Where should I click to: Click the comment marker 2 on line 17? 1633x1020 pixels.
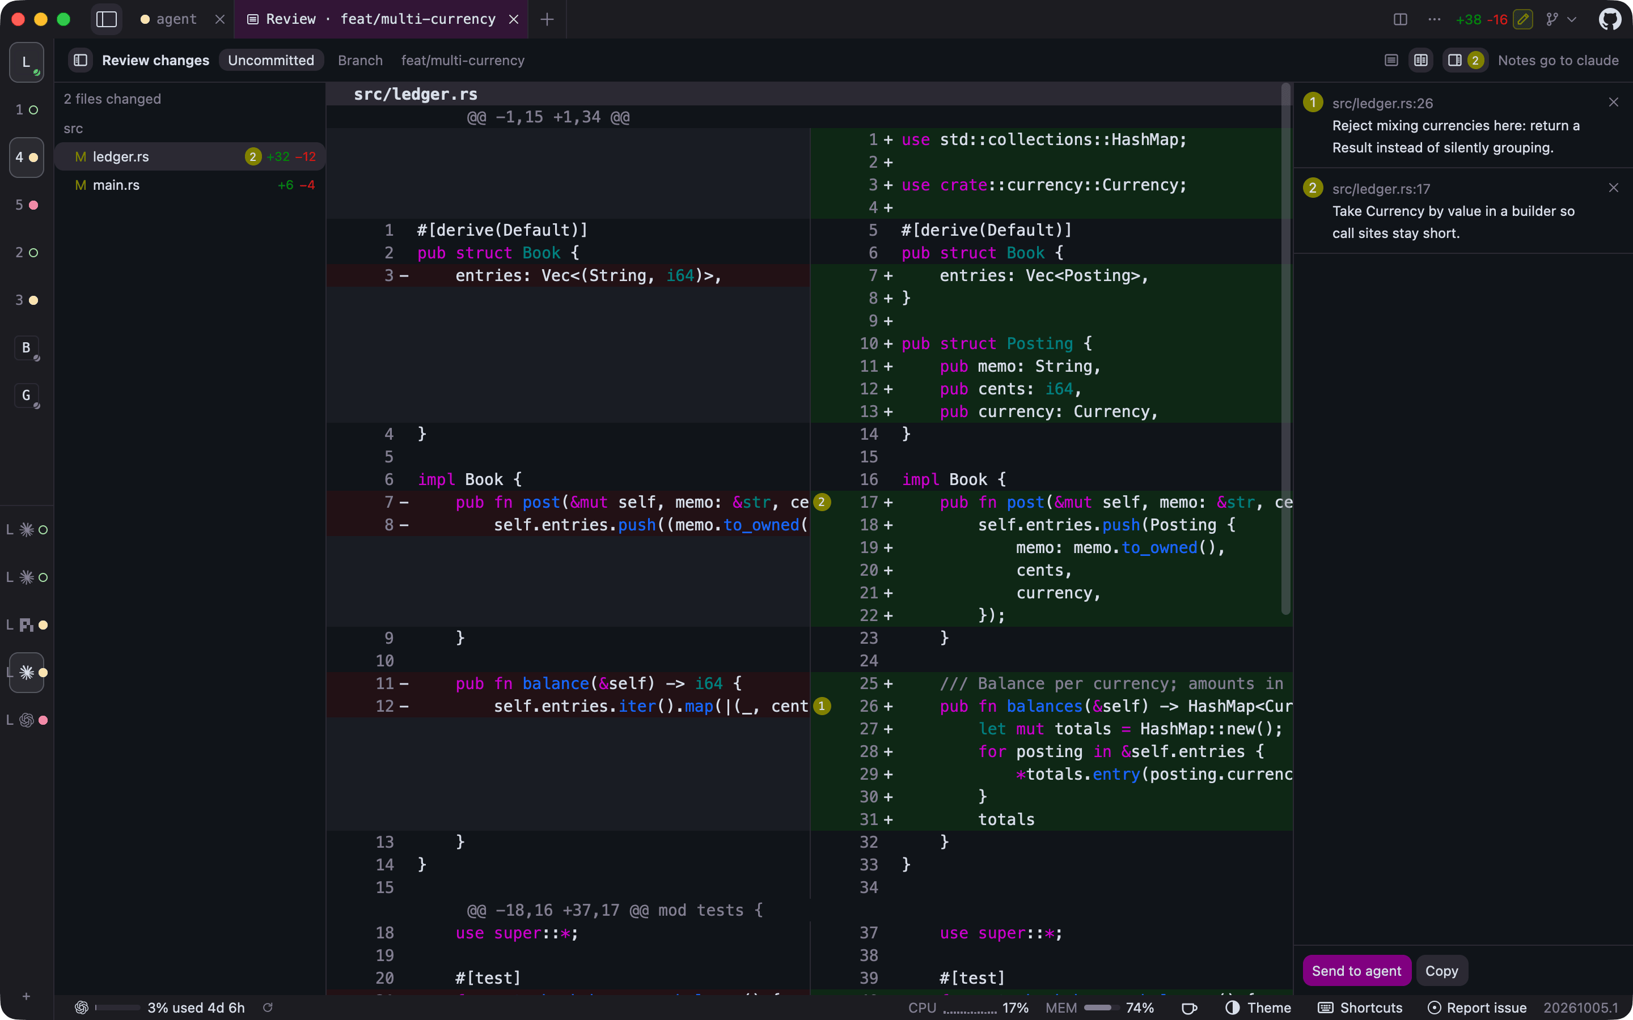(x=821, y=502)
